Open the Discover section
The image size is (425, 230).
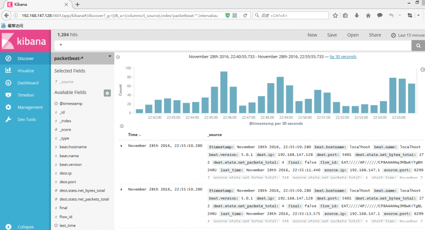(25, 58)
